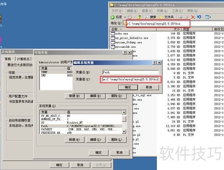Click the Search (搜索) toolbar button
The image size is (224, 170).
151,17
